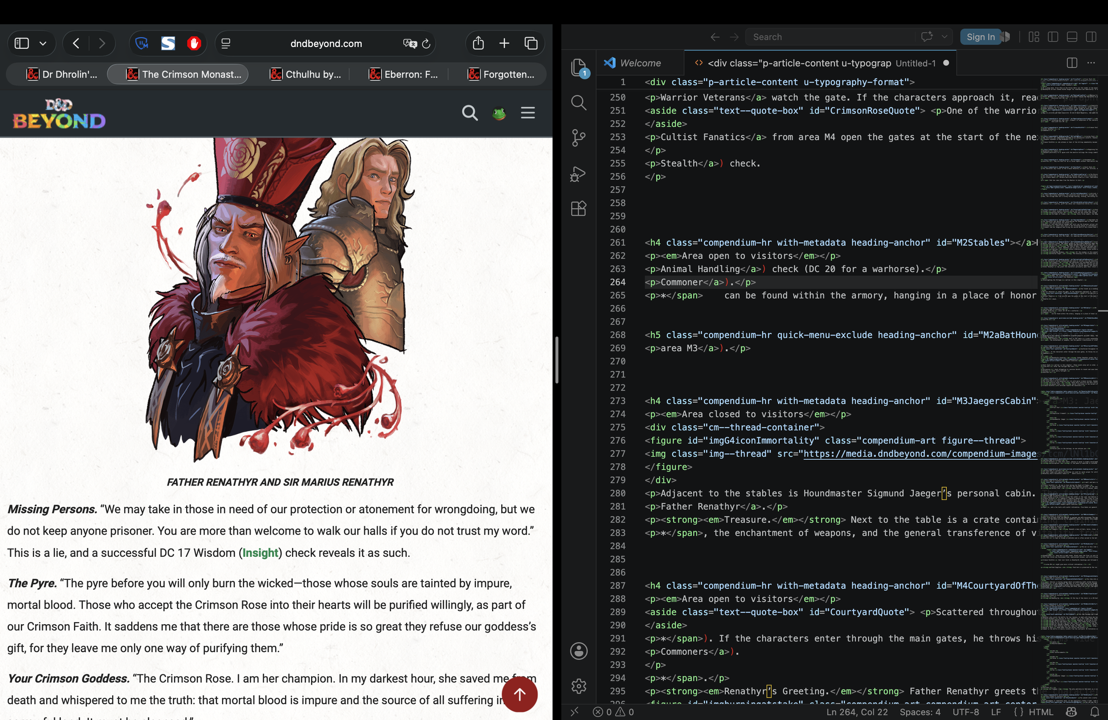Click the red scroll-to-top arrow button

(519, 694)
